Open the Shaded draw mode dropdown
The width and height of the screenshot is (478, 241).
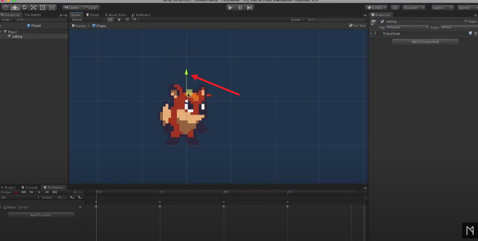[88, 20]
